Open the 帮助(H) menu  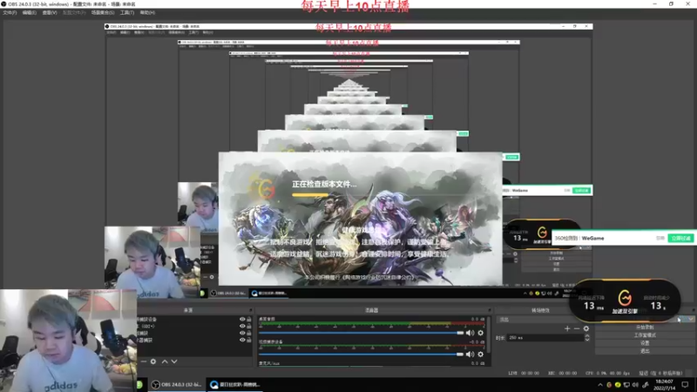pos(147,13)
